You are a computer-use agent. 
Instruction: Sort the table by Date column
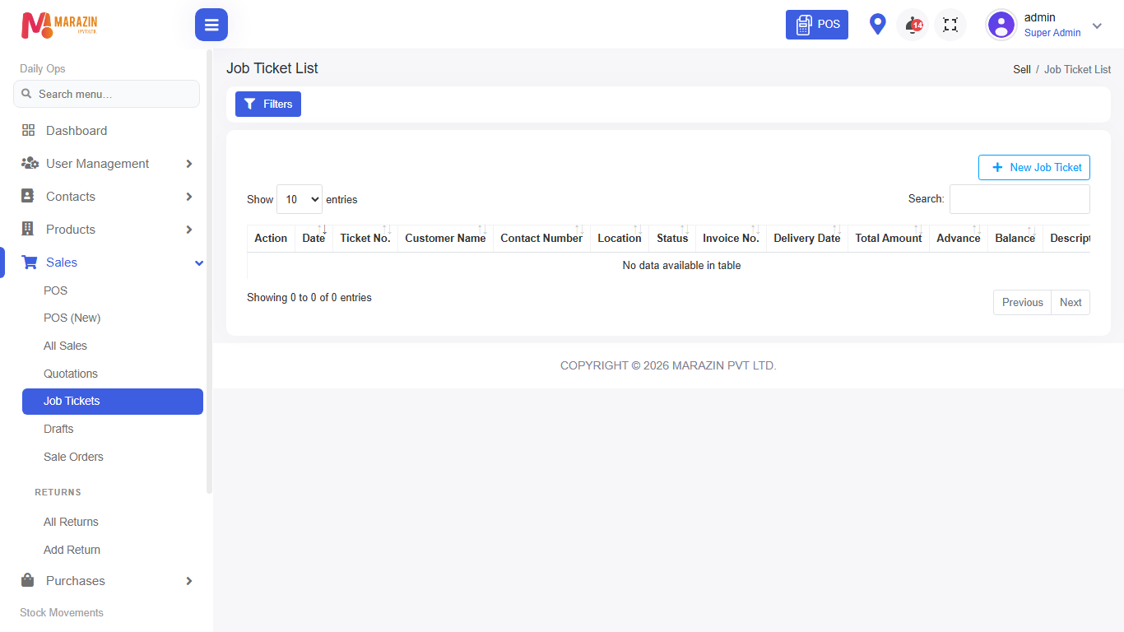(314, 238)
